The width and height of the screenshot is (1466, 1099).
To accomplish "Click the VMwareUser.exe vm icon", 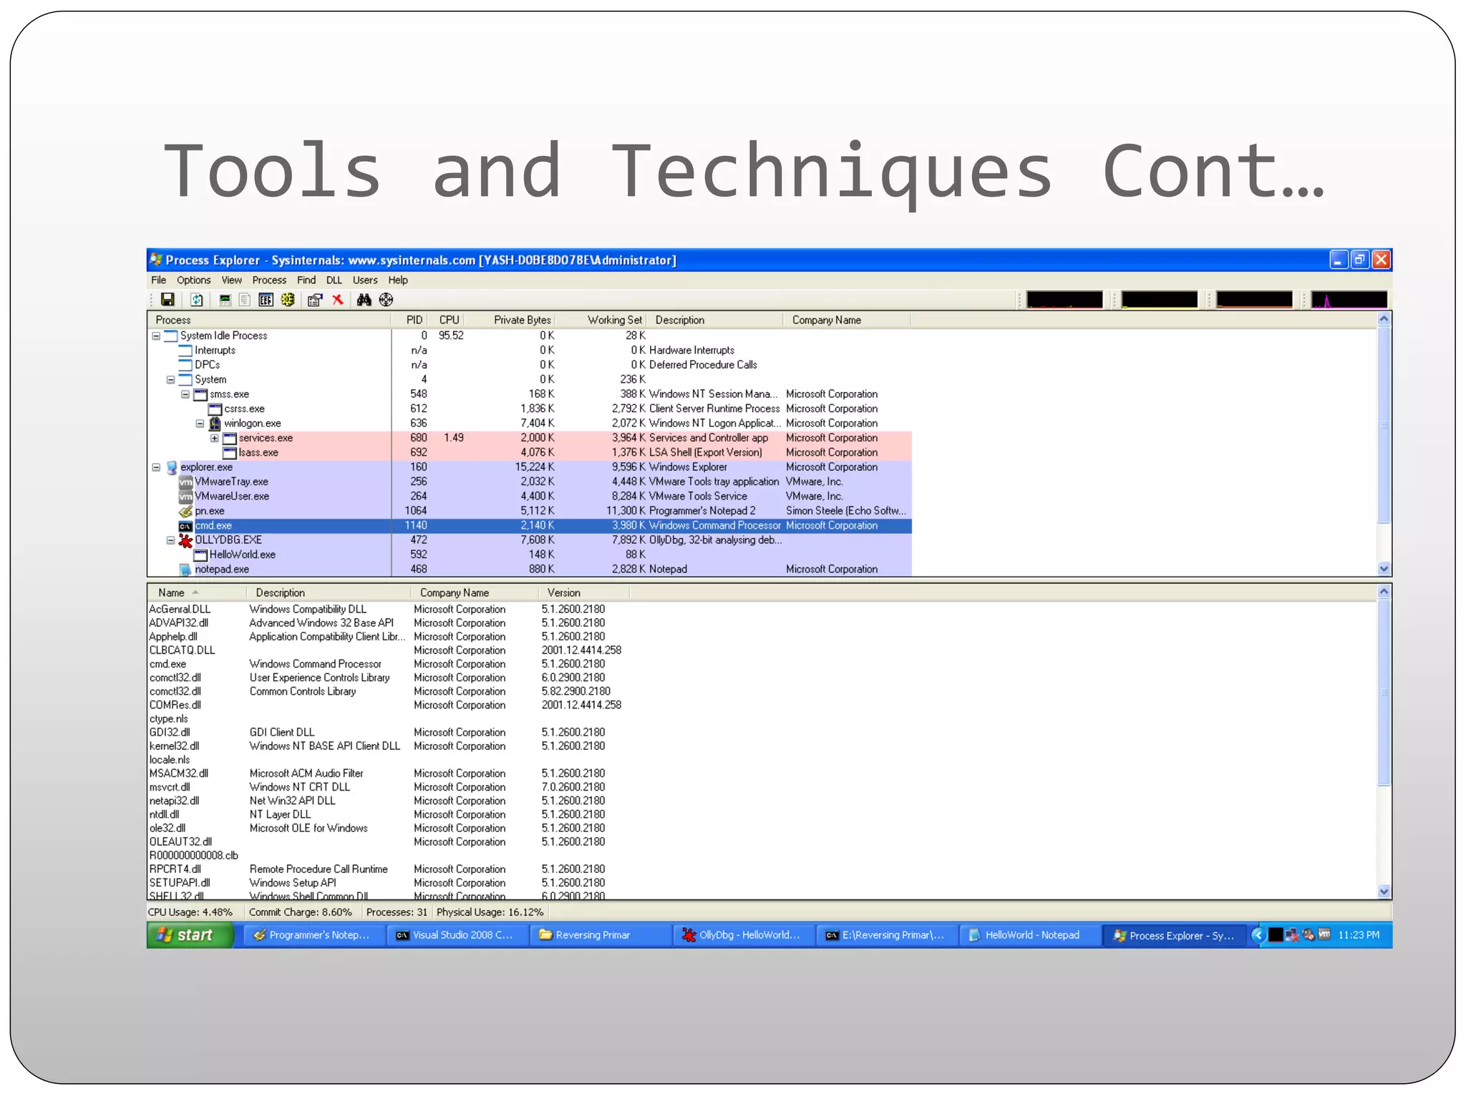I will click(x=186, y=497).
